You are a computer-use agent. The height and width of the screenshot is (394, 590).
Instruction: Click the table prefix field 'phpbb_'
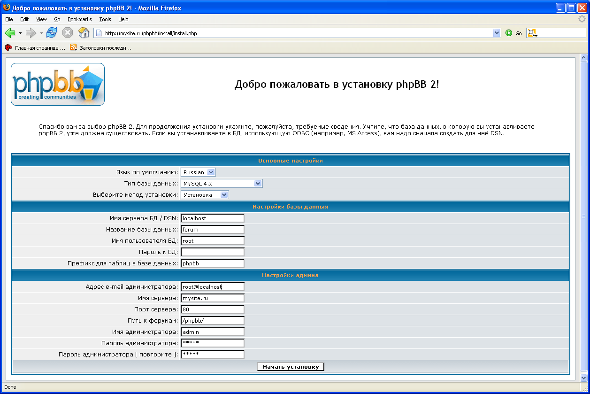click(x=213, y=263)
